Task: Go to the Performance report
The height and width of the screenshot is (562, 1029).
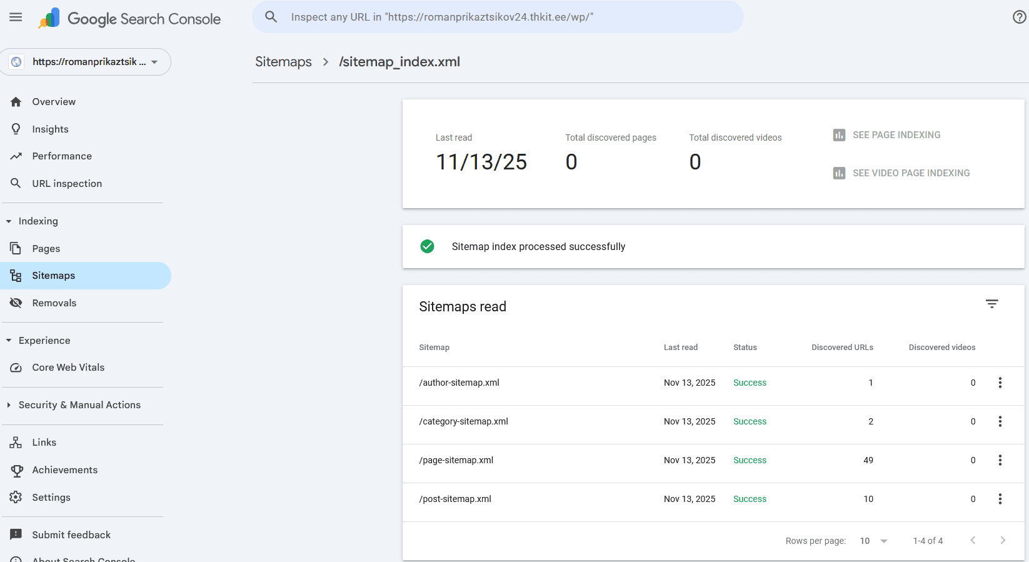Action: (x=62, y=156)
